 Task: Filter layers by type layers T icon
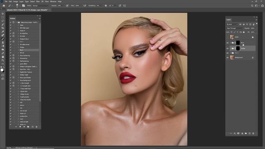tap(247, 24)
